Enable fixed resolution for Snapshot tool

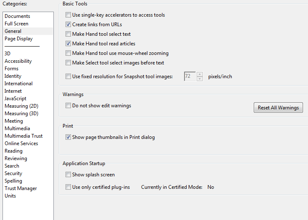(68, 77)
